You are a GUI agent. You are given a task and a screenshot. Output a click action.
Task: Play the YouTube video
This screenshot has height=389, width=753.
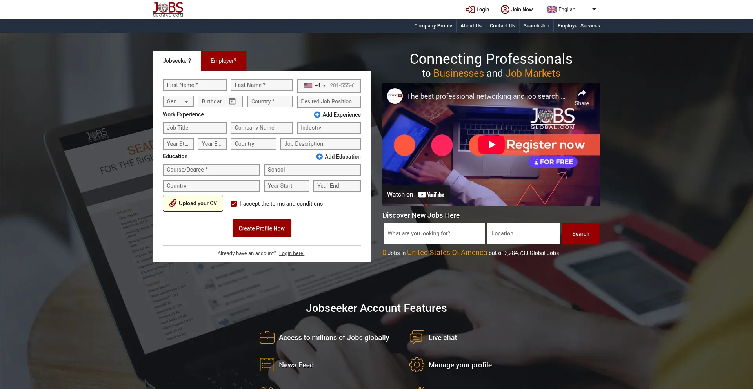click(491, 145)
